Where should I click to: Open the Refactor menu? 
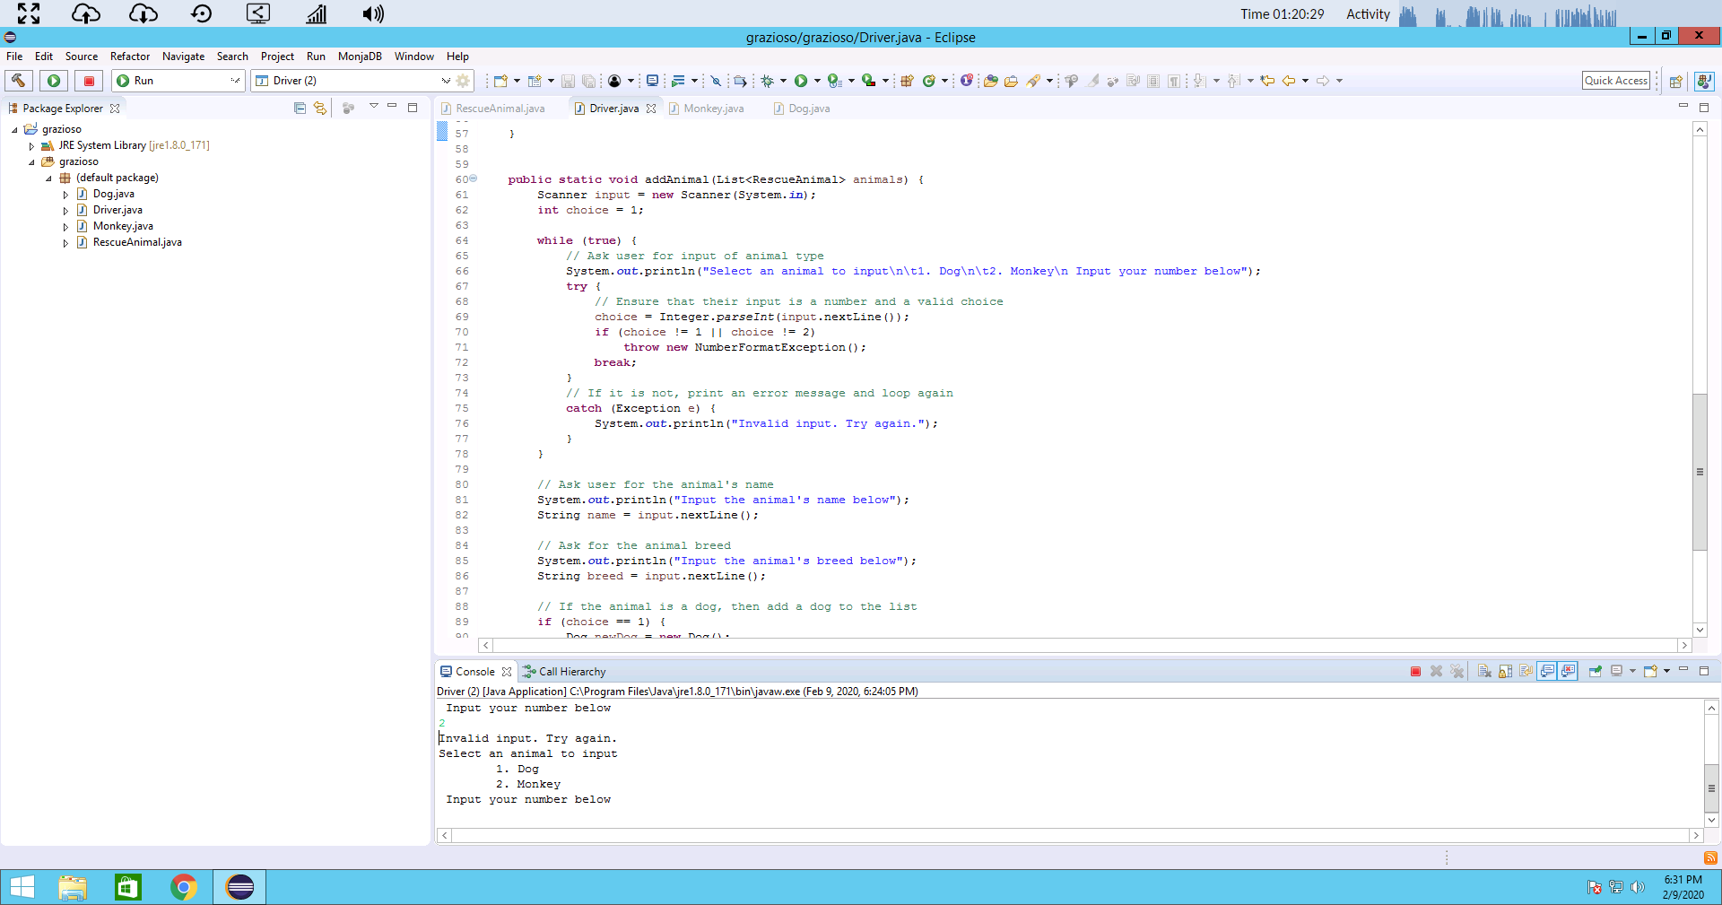pyautogui.click(x=130, y=57)
